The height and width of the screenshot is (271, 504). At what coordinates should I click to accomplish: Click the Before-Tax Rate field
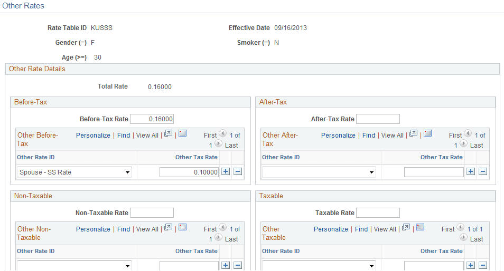click(152, 119)
